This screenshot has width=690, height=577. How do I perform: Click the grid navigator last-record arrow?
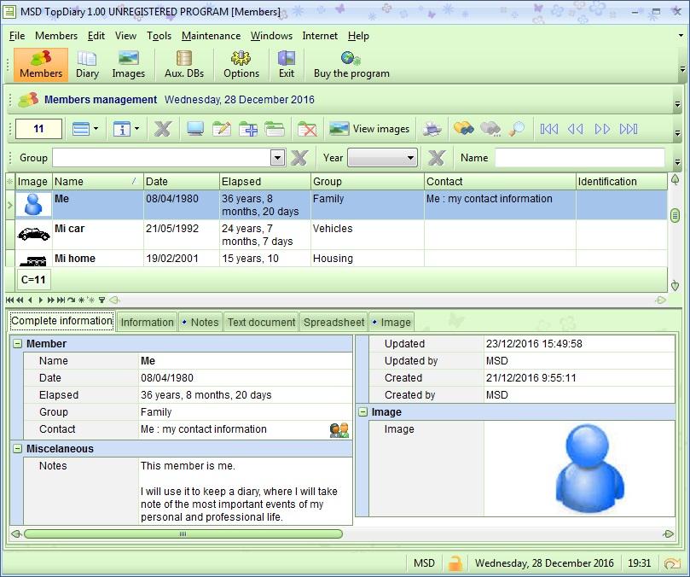click(x=61, y=300)
